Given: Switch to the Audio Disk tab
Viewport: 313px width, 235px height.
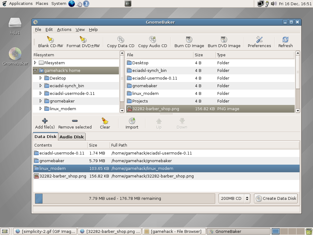Looking at the screenshot, I should point(72,137).
